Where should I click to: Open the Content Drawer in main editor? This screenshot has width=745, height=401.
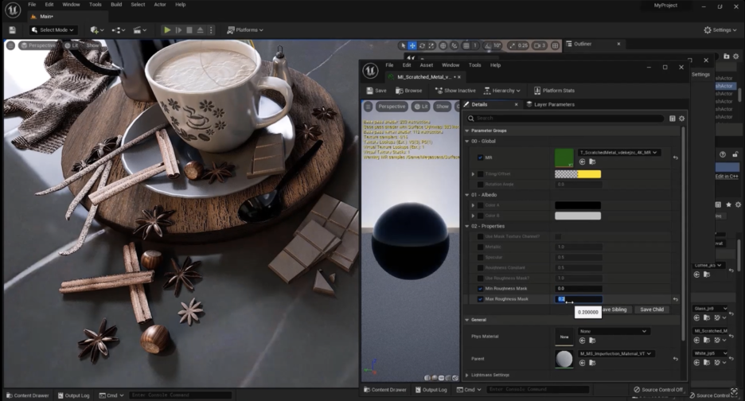coord(26,395)
